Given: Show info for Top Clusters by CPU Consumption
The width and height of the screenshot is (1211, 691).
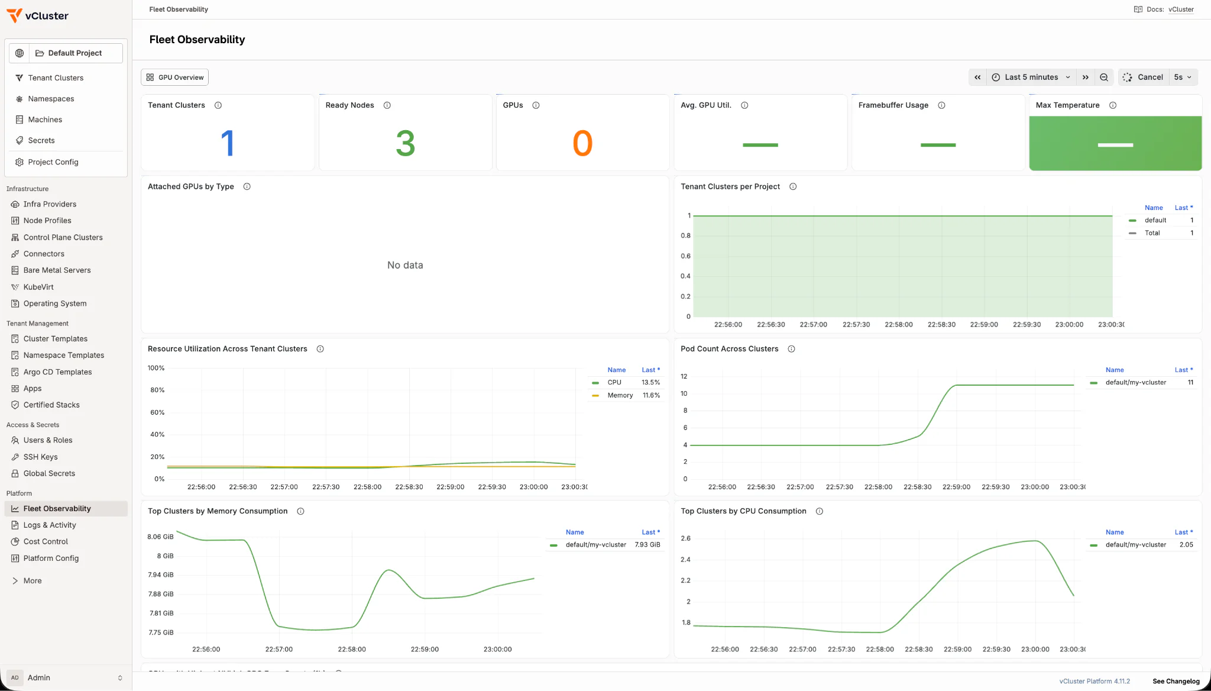Looking at the screenshot, I should [820, 511].
